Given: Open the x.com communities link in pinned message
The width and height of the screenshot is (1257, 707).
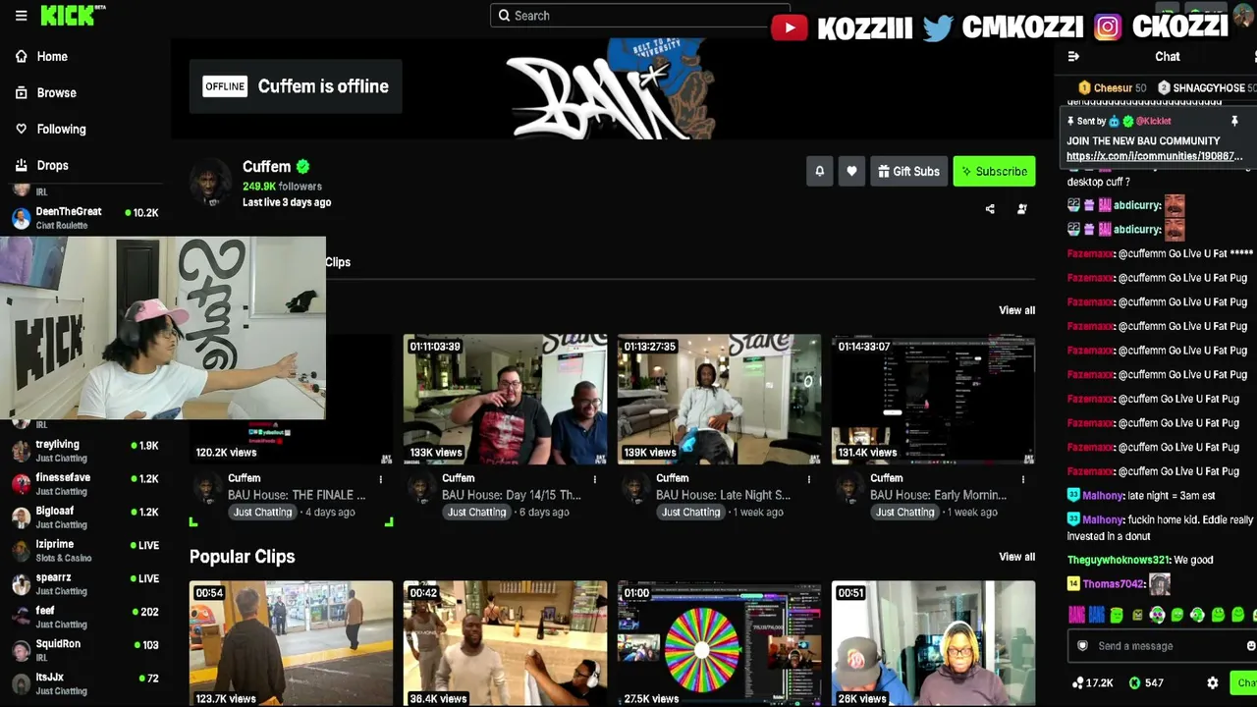Looking at the screenshot, I should 1154,156.
